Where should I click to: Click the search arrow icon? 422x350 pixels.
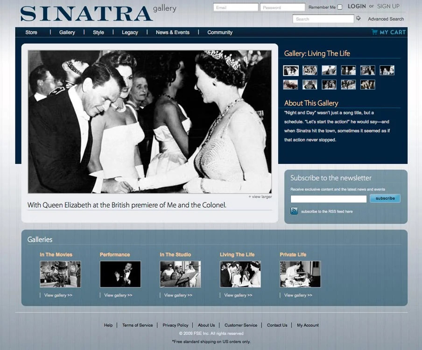click(x=358, y=18)
